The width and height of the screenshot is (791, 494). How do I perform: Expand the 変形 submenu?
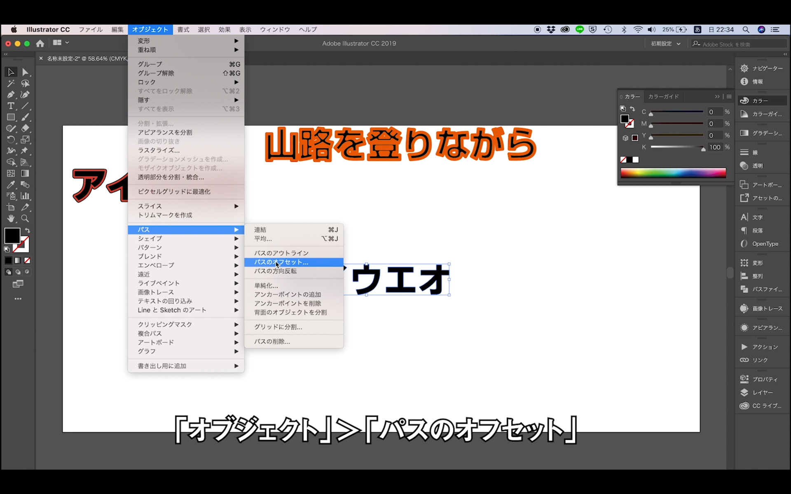click(186, 41)
